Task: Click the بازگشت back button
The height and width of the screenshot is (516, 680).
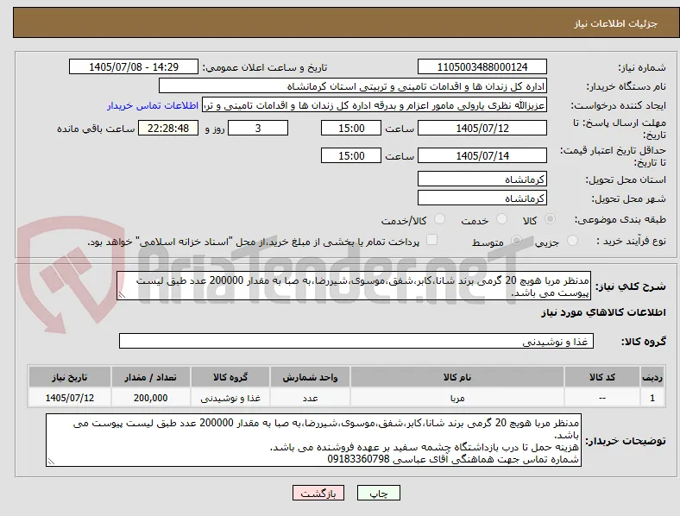Action: [318, 493]
